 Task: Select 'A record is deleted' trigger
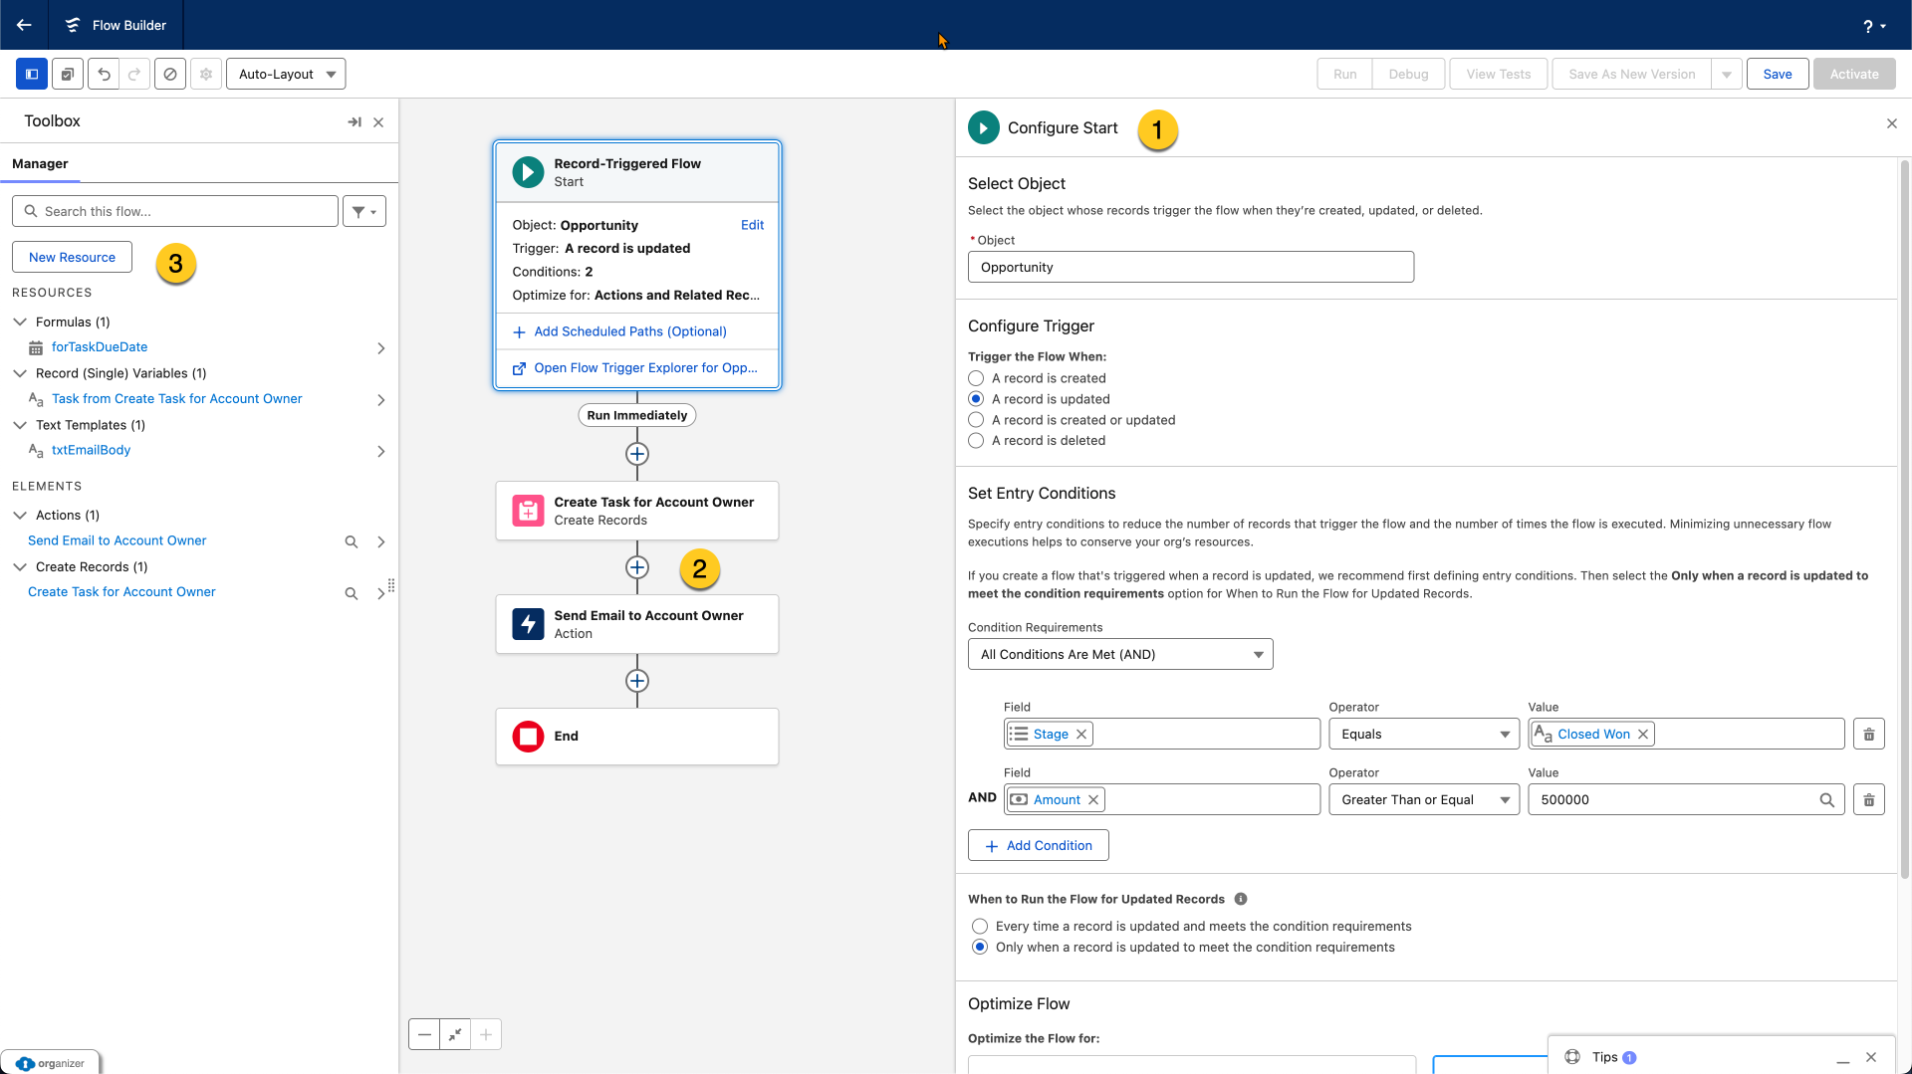coord(976,441)
